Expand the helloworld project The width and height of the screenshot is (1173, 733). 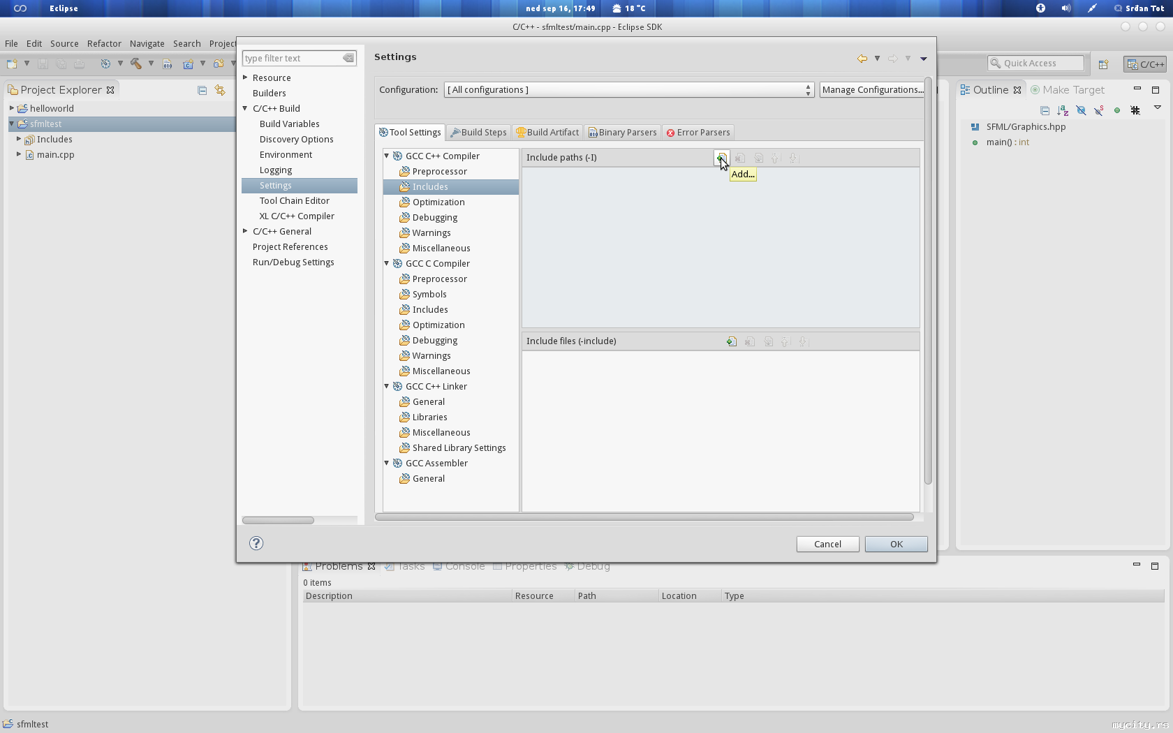point(12,108)
